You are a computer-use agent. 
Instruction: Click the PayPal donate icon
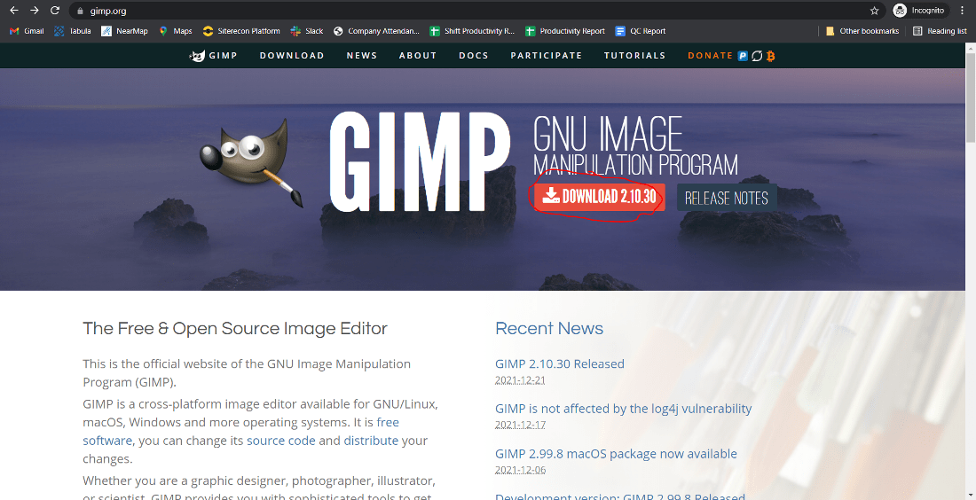pyautogui.click(x=743, y=56)
